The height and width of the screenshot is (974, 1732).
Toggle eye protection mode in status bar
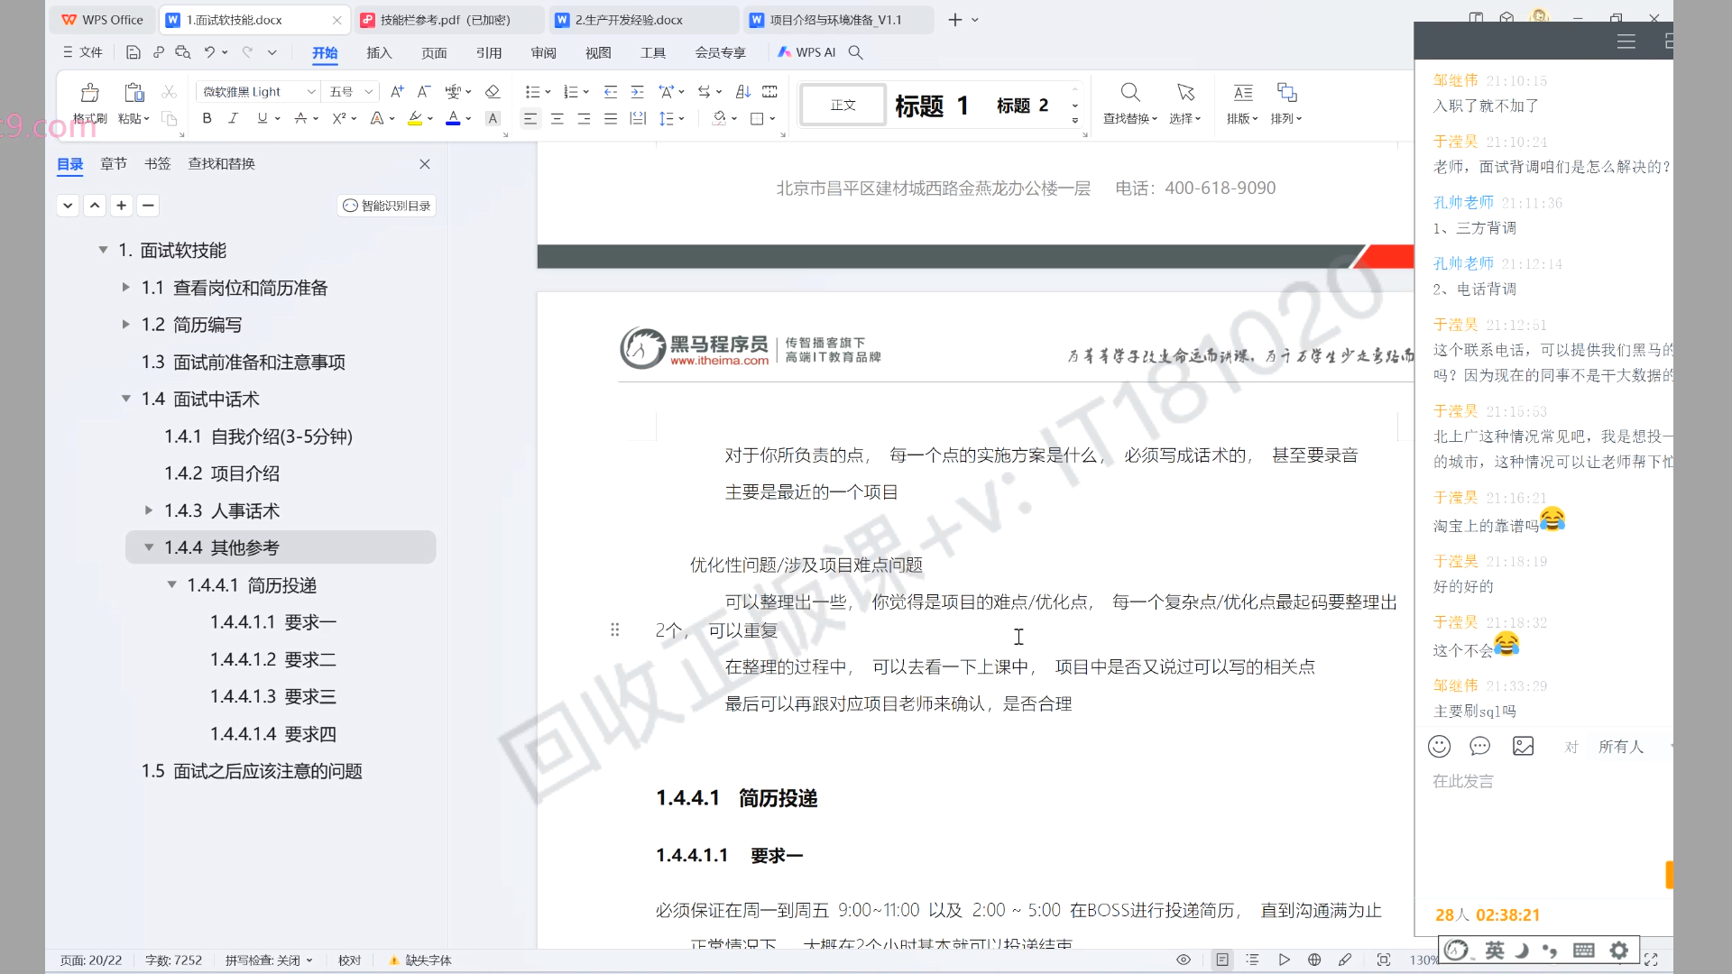[x=1184, y=960]
